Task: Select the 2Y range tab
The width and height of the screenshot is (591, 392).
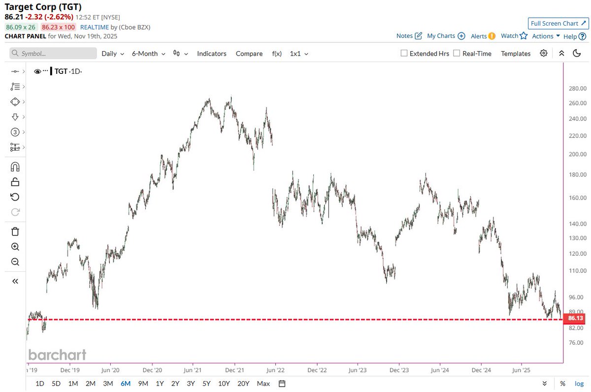Action: [175, 383]
